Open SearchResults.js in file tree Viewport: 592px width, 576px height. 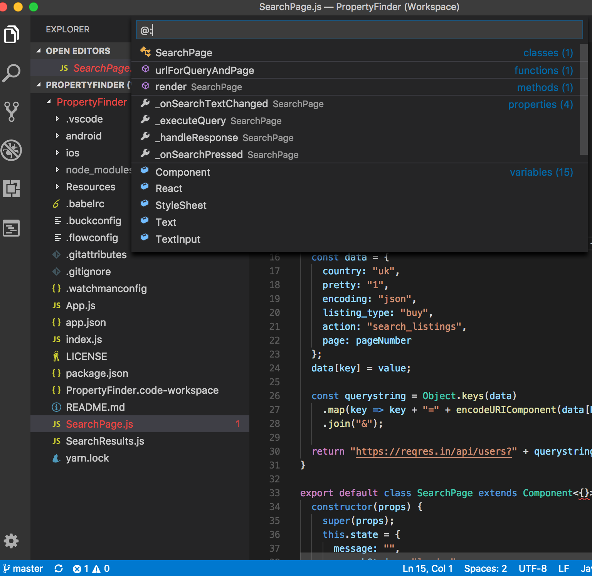click(x=105, y=441)
